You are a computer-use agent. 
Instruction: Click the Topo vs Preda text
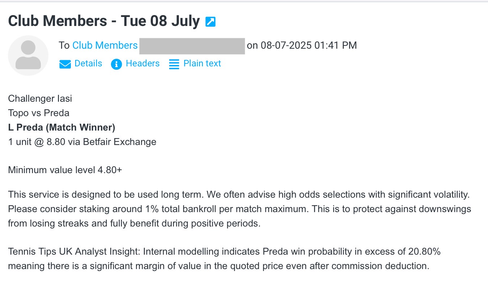39,113
